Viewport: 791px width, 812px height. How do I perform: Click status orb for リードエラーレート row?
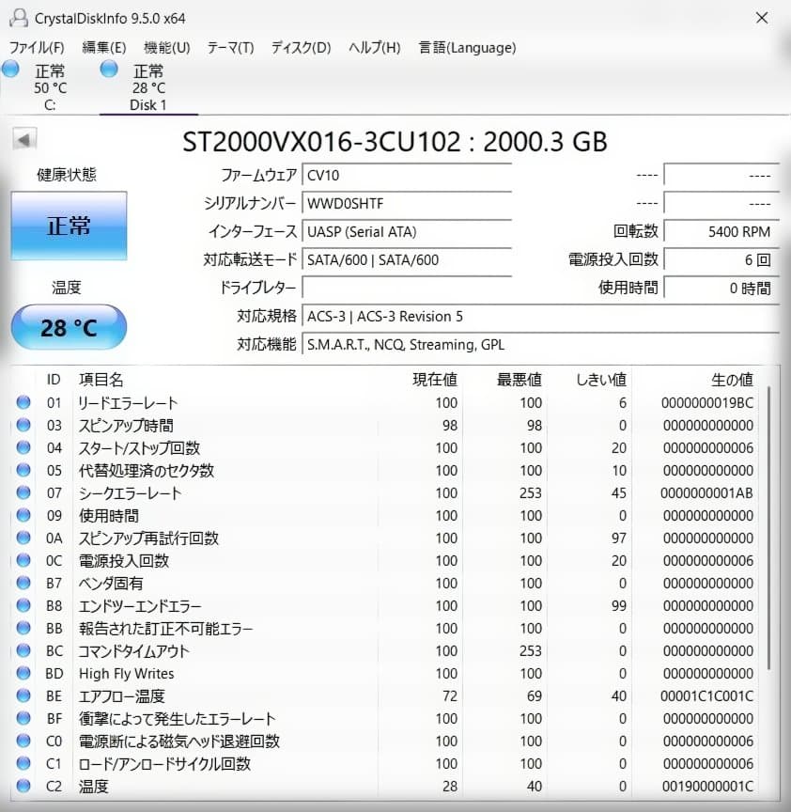coord(23,403)
